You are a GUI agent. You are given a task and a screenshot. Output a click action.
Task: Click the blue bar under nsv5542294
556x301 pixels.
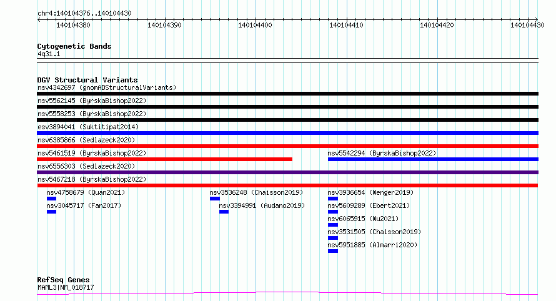[x=434, y=159]
